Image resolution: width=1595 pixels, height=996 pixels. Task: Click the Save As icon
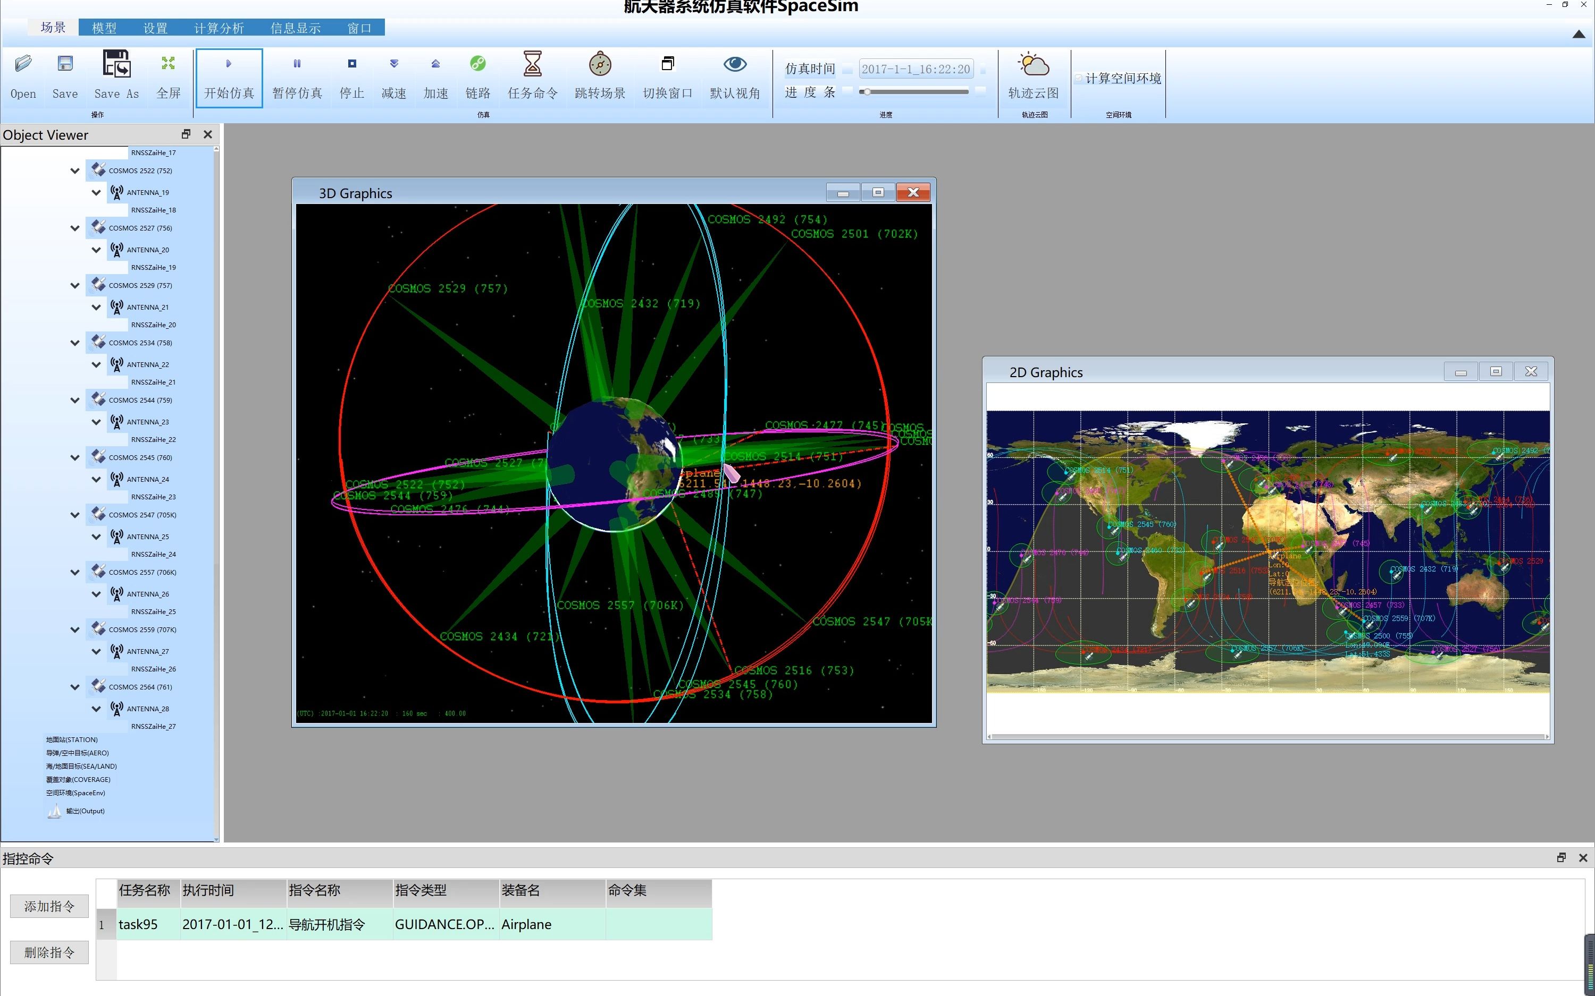coord(116,64)
